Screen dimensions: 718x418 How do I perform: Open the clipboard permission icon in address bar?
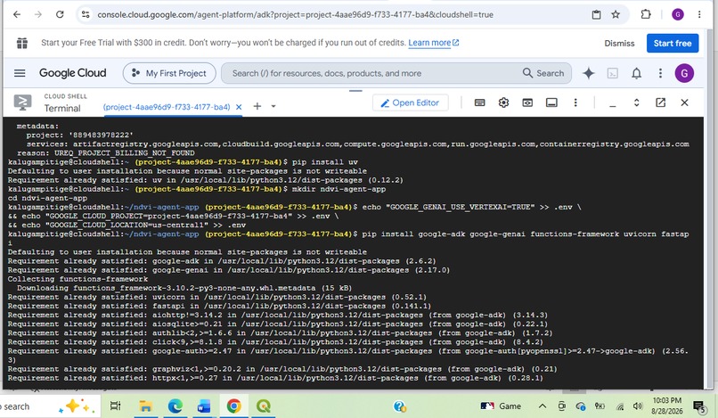[x=596, y=14]
